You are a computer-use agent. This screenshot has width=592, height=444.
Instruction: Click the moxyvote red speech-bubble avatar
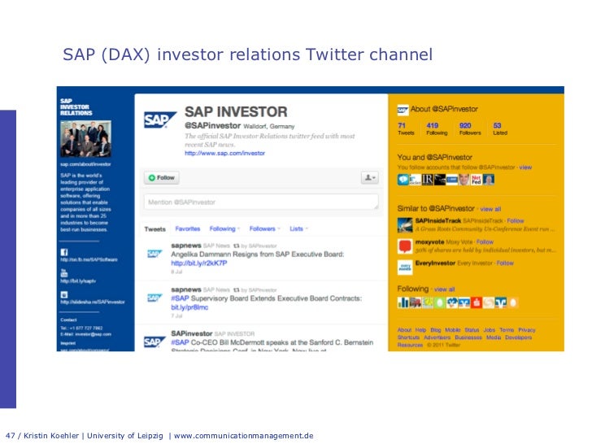[x=405, y=246]
